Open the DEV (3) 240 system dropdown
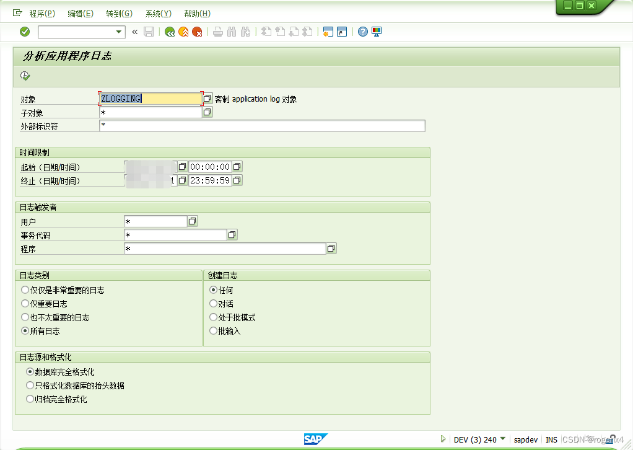The height and width of the screenshot is (450, 633). 502,439
